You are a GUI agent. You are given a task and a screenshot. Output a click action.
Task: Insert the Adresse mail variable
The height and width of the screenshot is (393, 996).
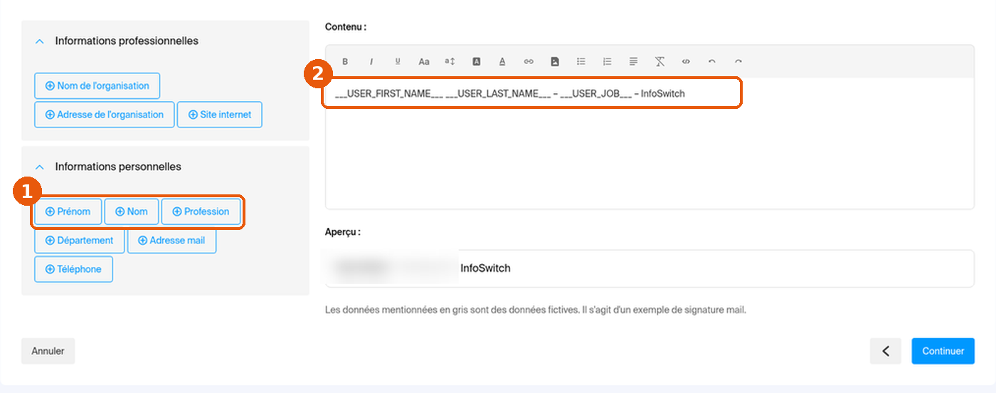click(x=171, y=241)
